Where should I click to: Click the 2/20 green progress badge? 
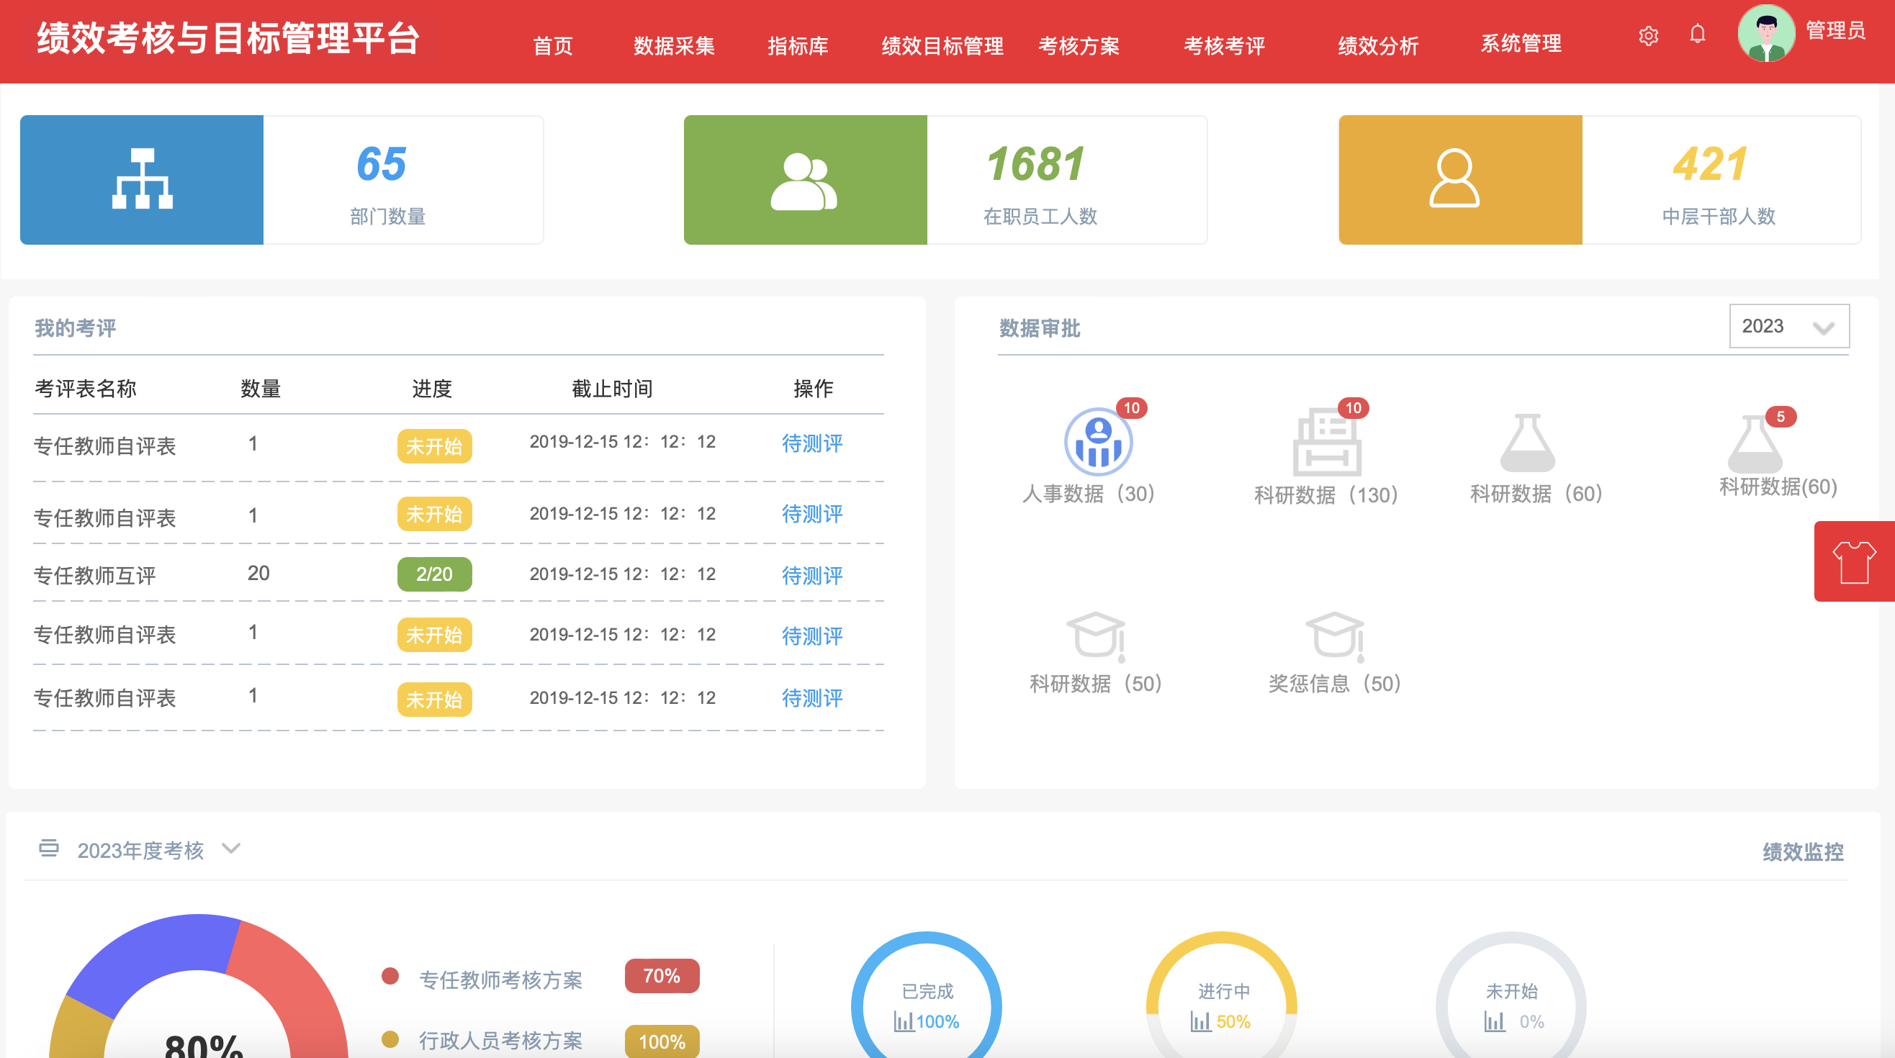pyautogui.click(x=434, y=574)
